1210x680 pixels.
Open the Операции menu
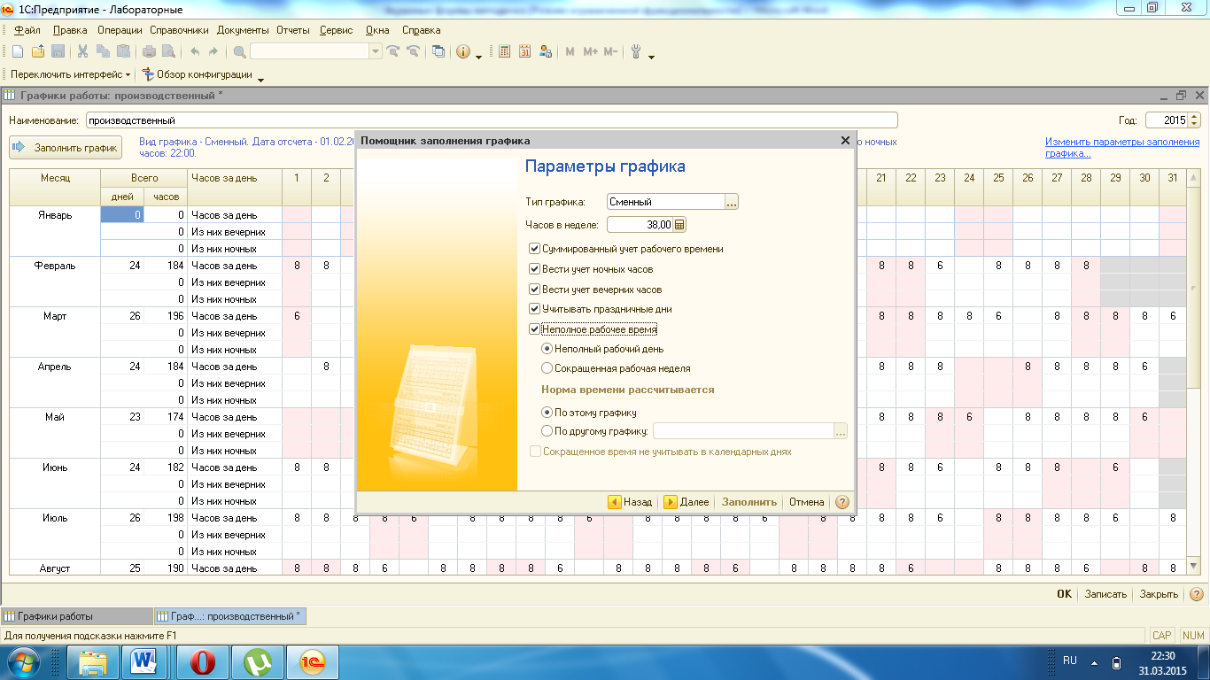[x=120, y=30]
